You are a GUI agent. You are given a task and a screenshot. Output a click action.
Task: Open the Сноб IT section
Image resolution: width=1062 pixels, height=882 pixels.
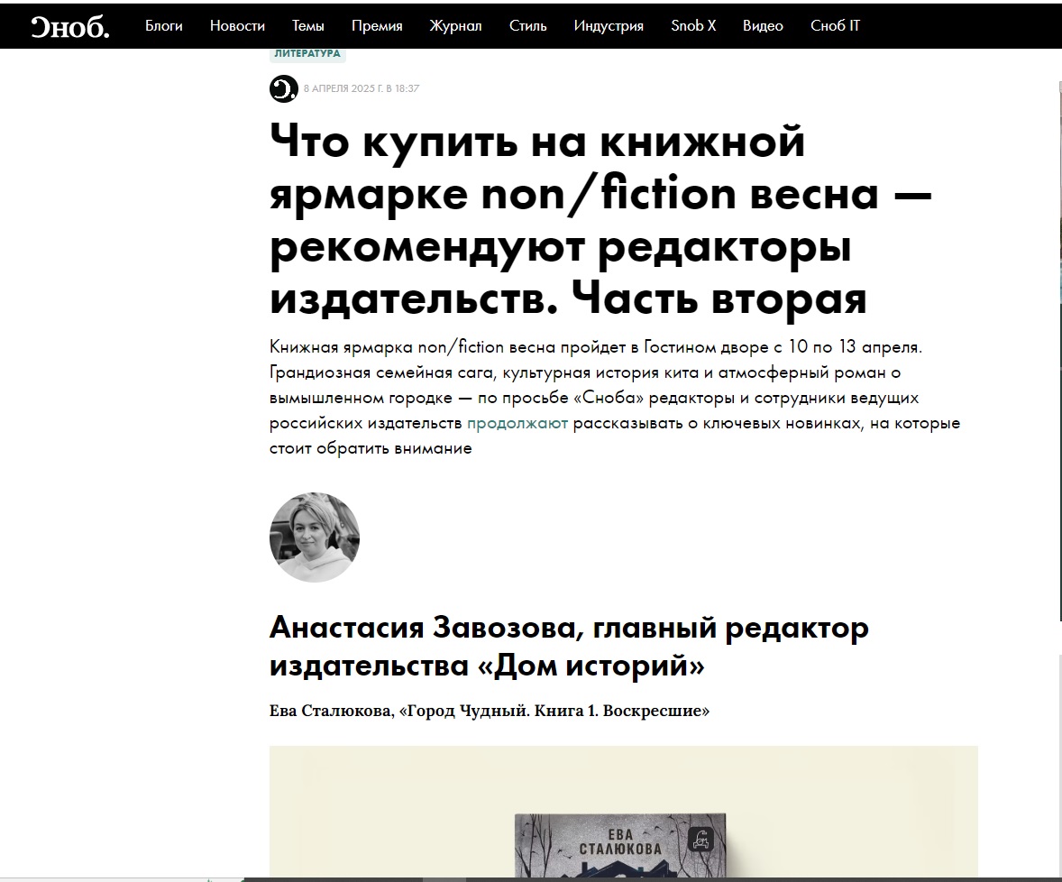tap(835, 26)
